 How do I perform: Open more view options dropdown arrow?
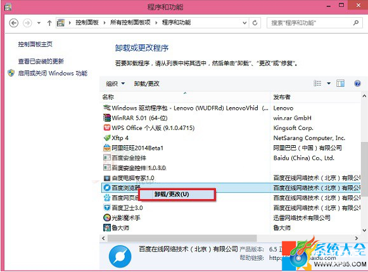[329, 84]
